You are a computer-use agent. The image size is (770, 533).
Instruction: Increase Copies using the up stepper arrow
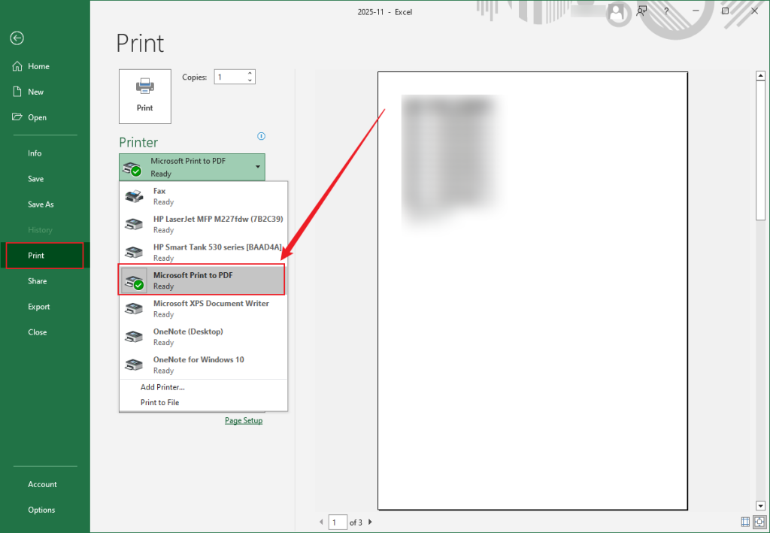tap(250, 73)
